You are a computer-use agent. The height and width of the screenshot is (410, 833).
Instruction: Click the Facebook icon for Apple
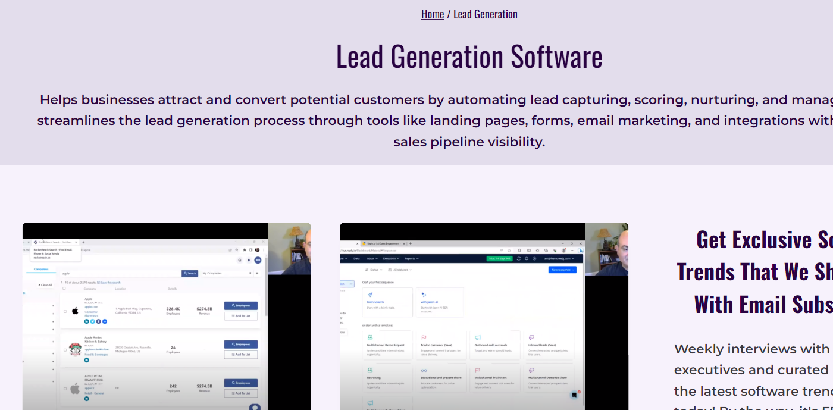[99, 321]
